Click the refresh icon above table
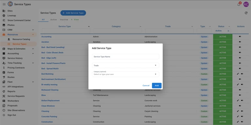Viewport: 251px width, 125px height. (x=246, y=13)
